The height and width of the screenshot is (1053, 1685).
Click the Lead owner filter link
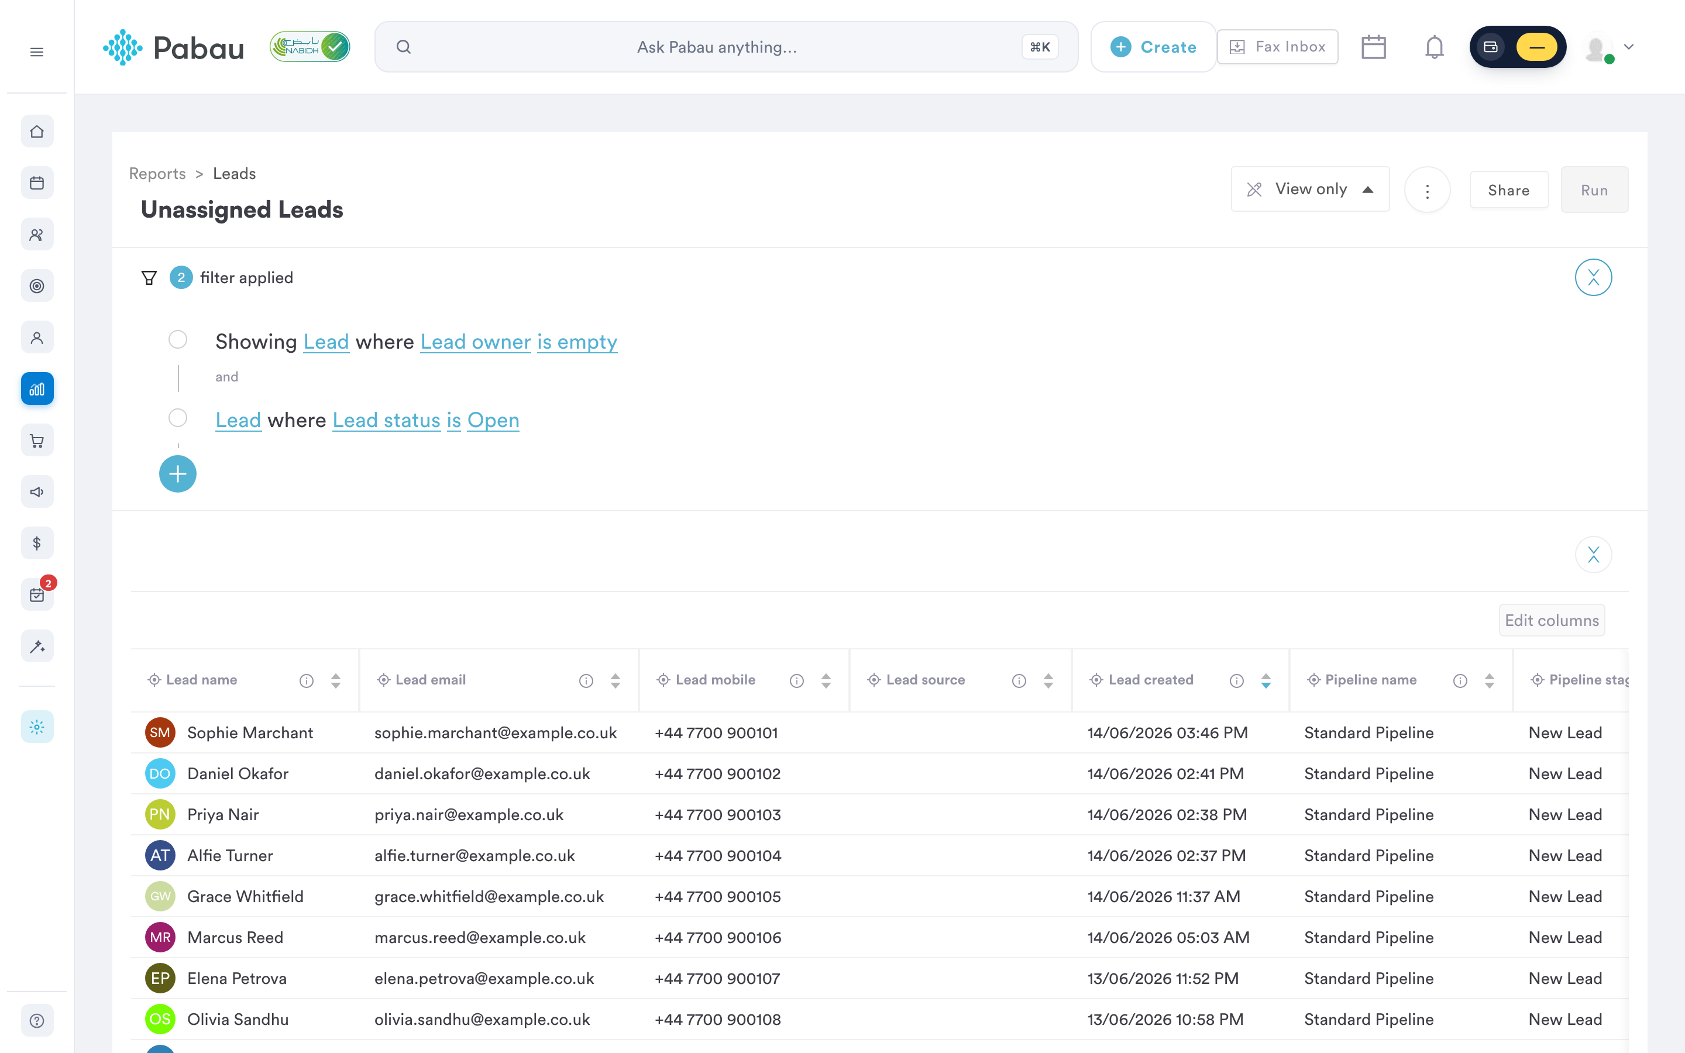[x=476, y=342]
